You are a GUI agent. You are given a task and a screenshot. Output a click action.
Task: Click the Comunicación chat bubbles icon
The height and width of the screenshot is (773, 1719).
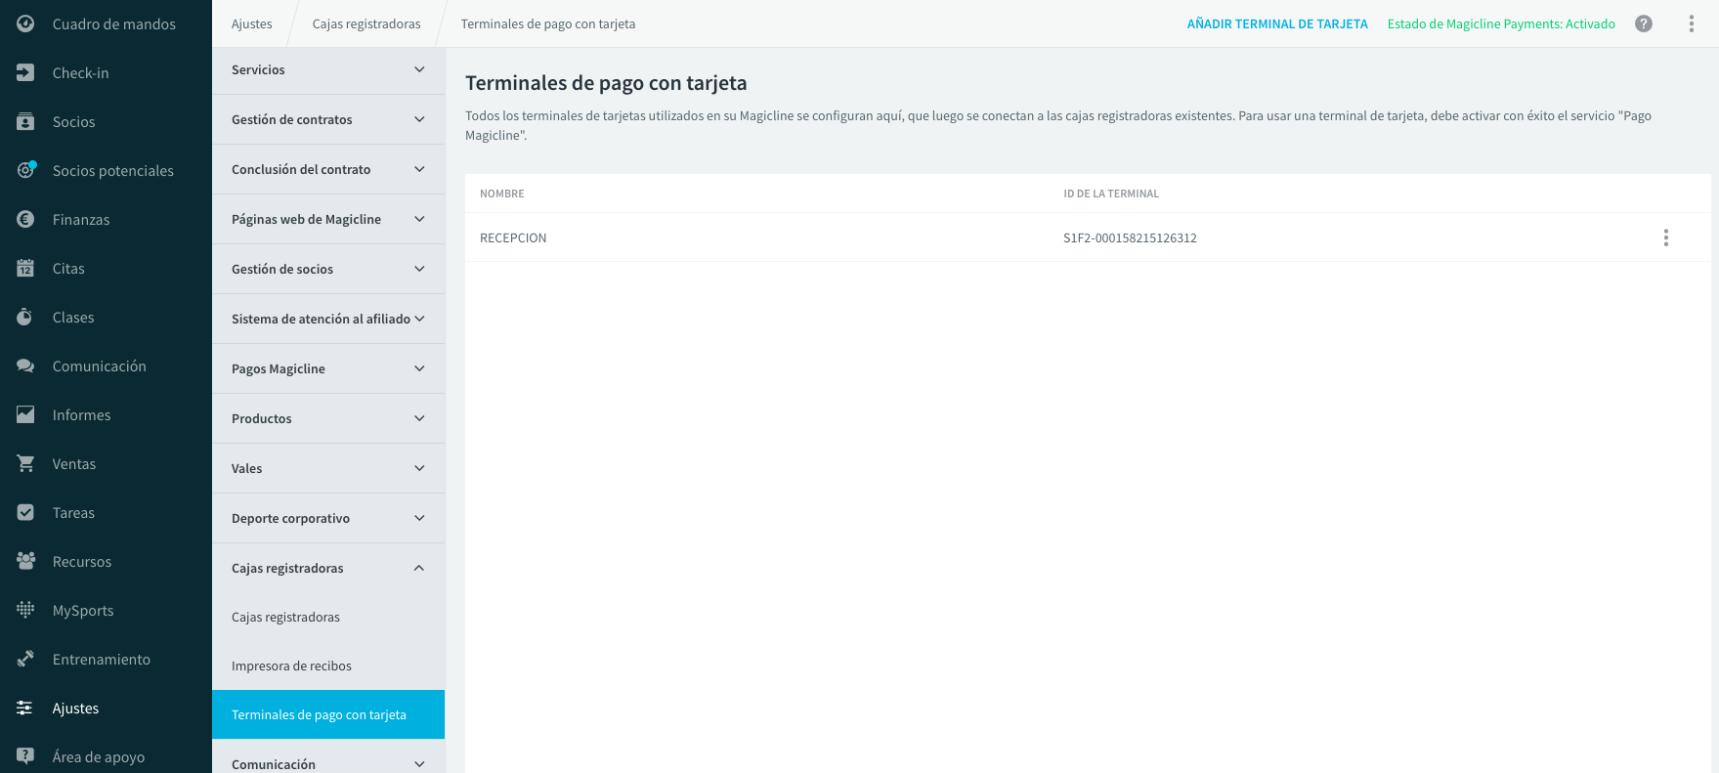click(x=25, y=365)
